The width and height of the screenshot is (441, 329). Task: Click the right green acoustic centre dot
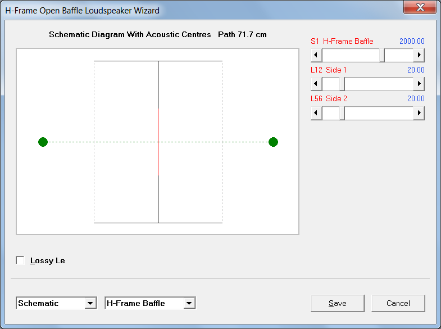[x=273, y=142]
